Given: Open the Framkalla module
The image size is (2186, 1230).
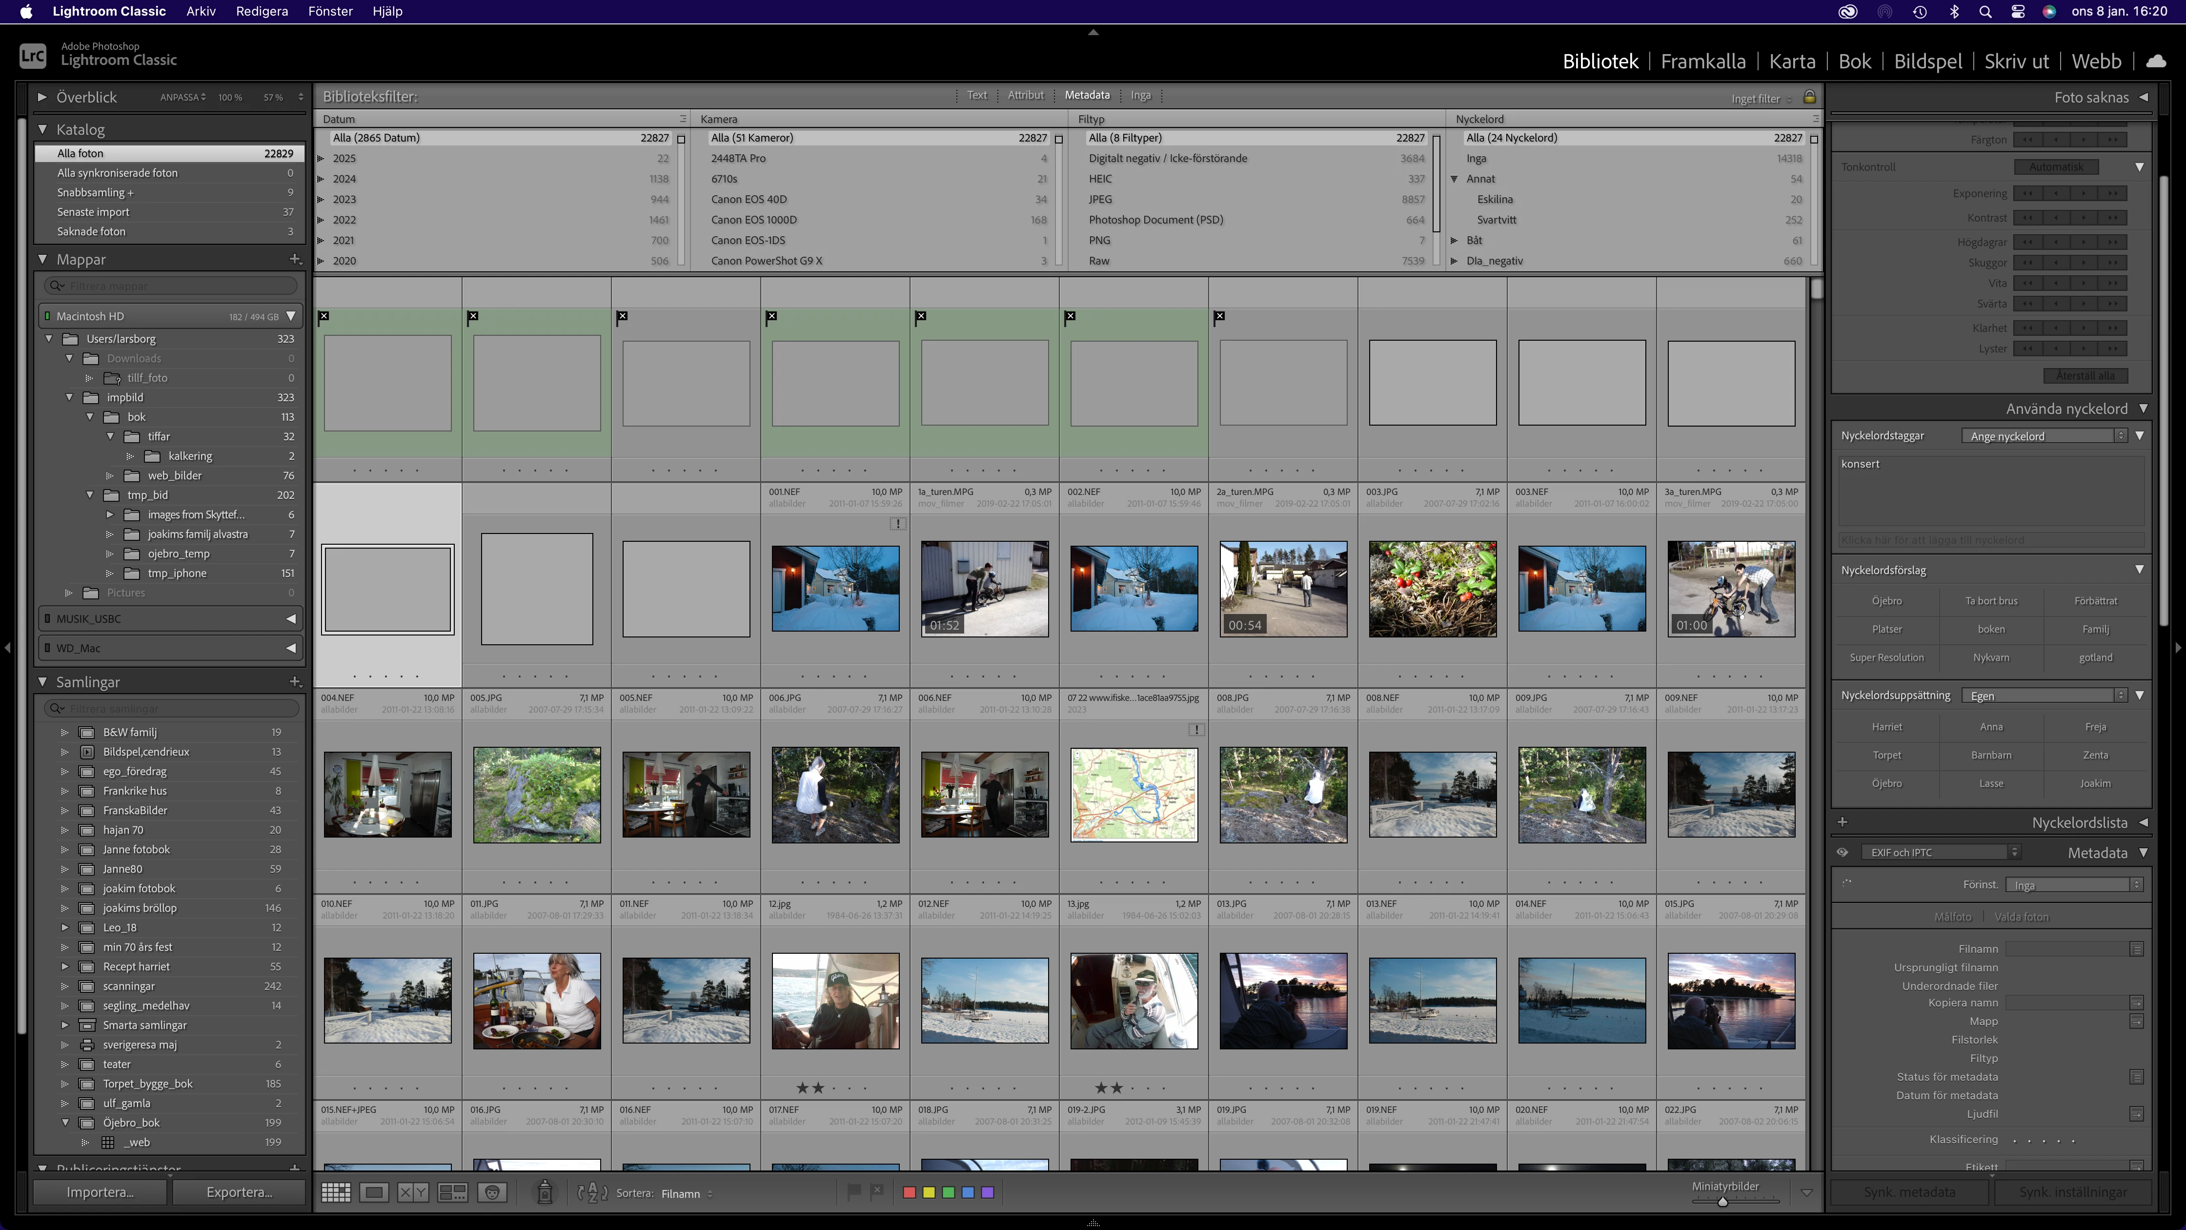Looking at the screenshot, I should (1702, 61).
